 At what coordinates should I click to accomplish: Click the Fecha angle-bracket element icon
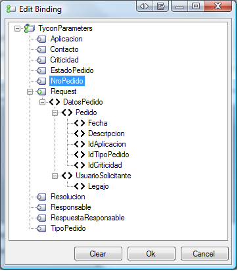pyautogui.click(x=80, y=123)
